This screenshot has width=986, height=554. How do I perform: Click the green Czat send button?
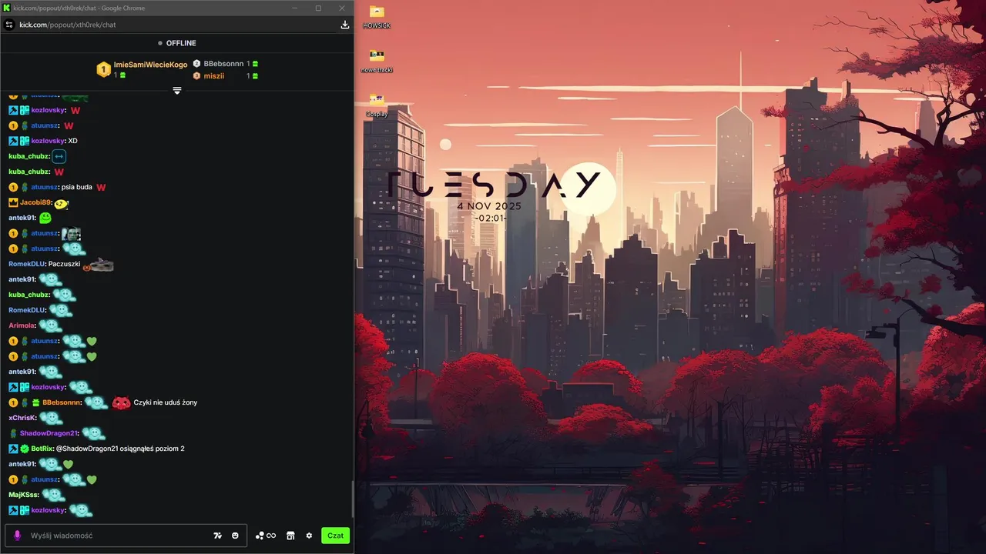(x=335, y=536)
